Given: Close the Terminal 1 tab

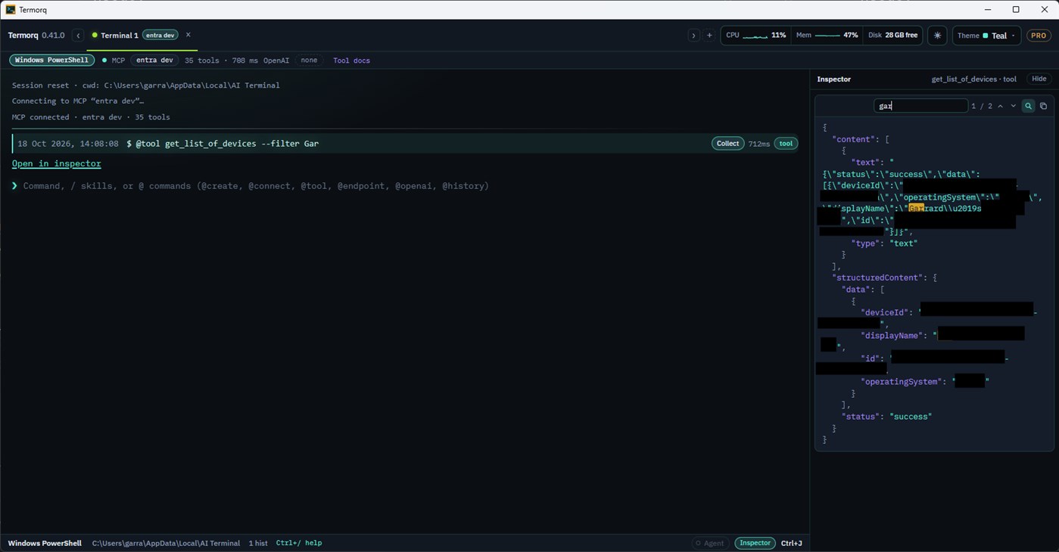Looking at the screenshot, I should (188, 35).
